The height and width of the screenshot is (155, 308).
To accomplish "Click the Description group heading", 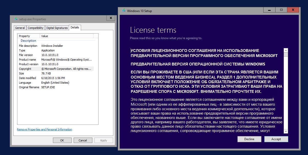I will click(28, 41).
